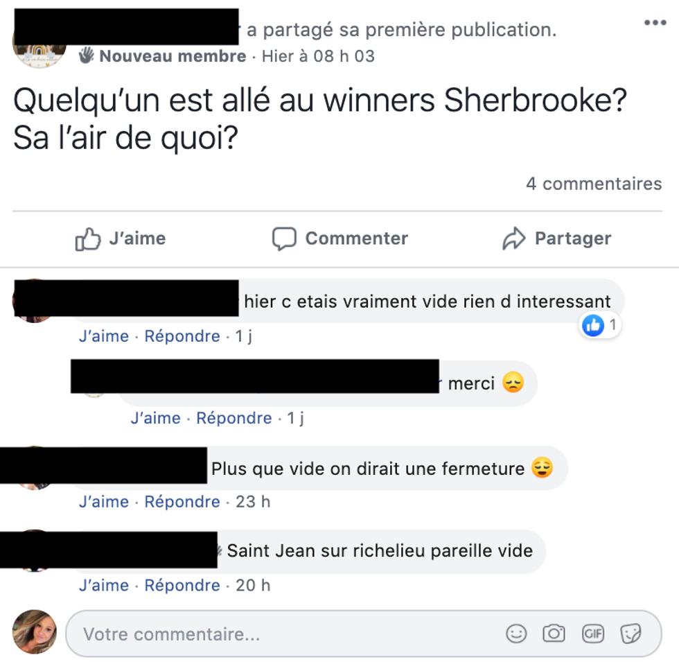Open the GIF selector in comment box
Screen dimensions: 679x662
593,634
